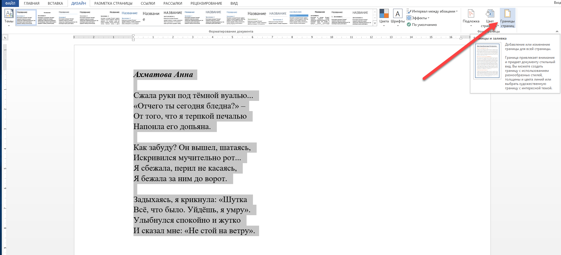Click the first-line indent marker on ruler
The width and height of the screenshot is (561, 255).
(x=133, y=36)
